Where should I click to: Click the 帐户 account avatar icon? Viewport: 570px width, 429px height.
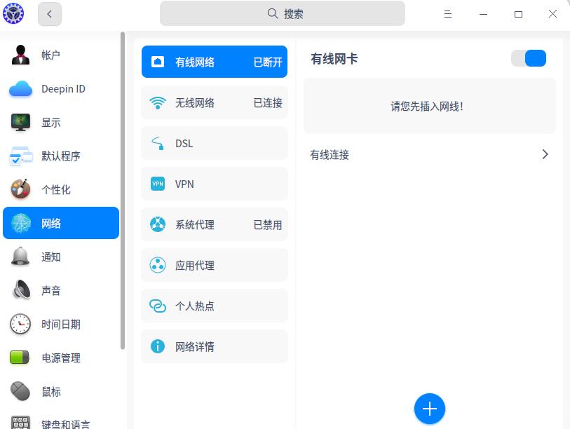pyautogui.click(x=20, y=55)
